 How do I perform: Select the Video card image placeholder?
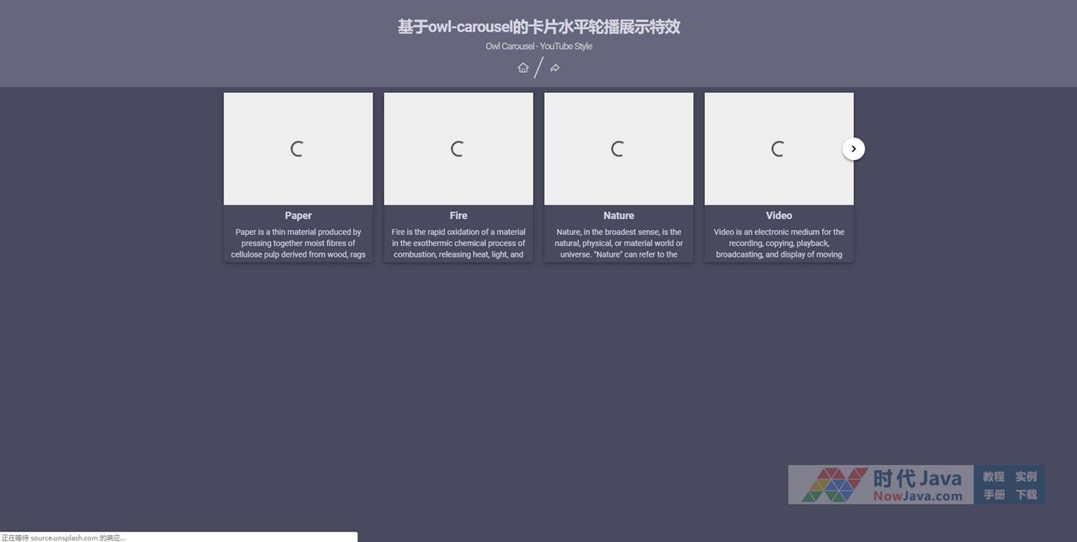click(778, 149)
